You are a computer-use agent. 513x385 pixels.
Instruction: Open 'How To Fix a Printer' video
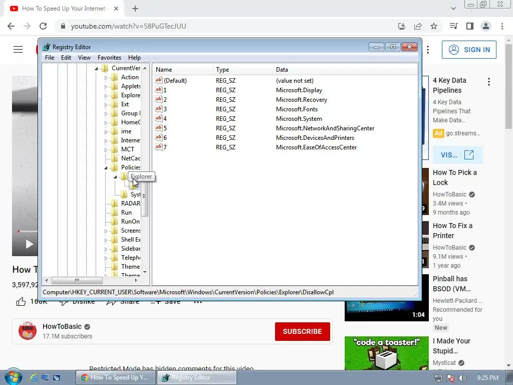click(x=452, y=231)
